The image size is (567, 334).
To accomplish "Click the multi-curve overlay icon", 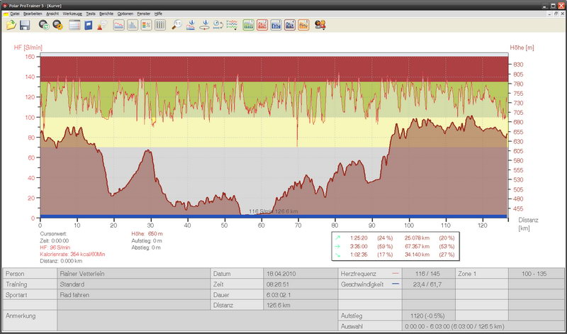I will pos(232,25).
